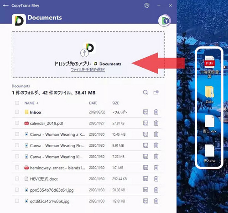Screen dimensions: 228x213
Task: Create new folder icon beside search
Action: tap(156, 92)
